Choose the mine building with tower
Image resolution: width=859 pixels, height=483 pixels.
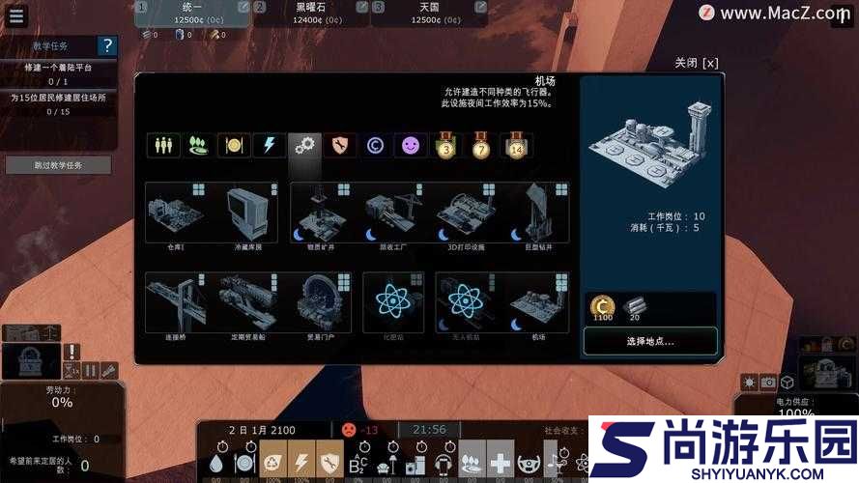pos(321,214)
